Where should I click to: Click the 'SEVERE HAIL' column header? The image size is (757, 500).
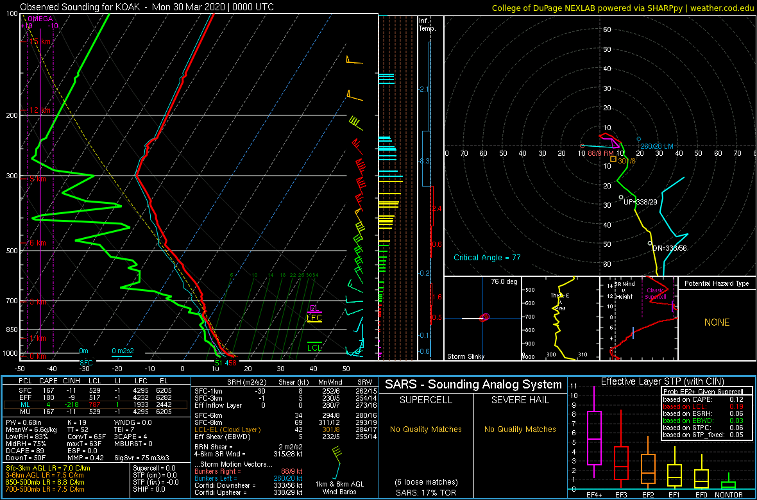(521, 401)
